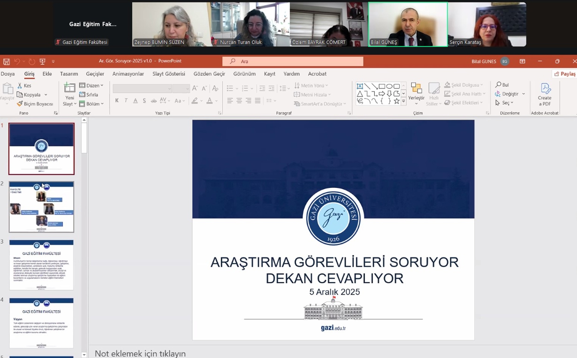Toggle bold formatting with K button

point(117,101)
